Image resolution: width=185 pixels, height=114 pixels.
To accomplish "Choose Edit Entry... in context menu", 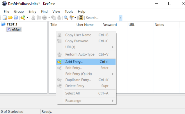I will pyautogui.click(x=86, y=68).
